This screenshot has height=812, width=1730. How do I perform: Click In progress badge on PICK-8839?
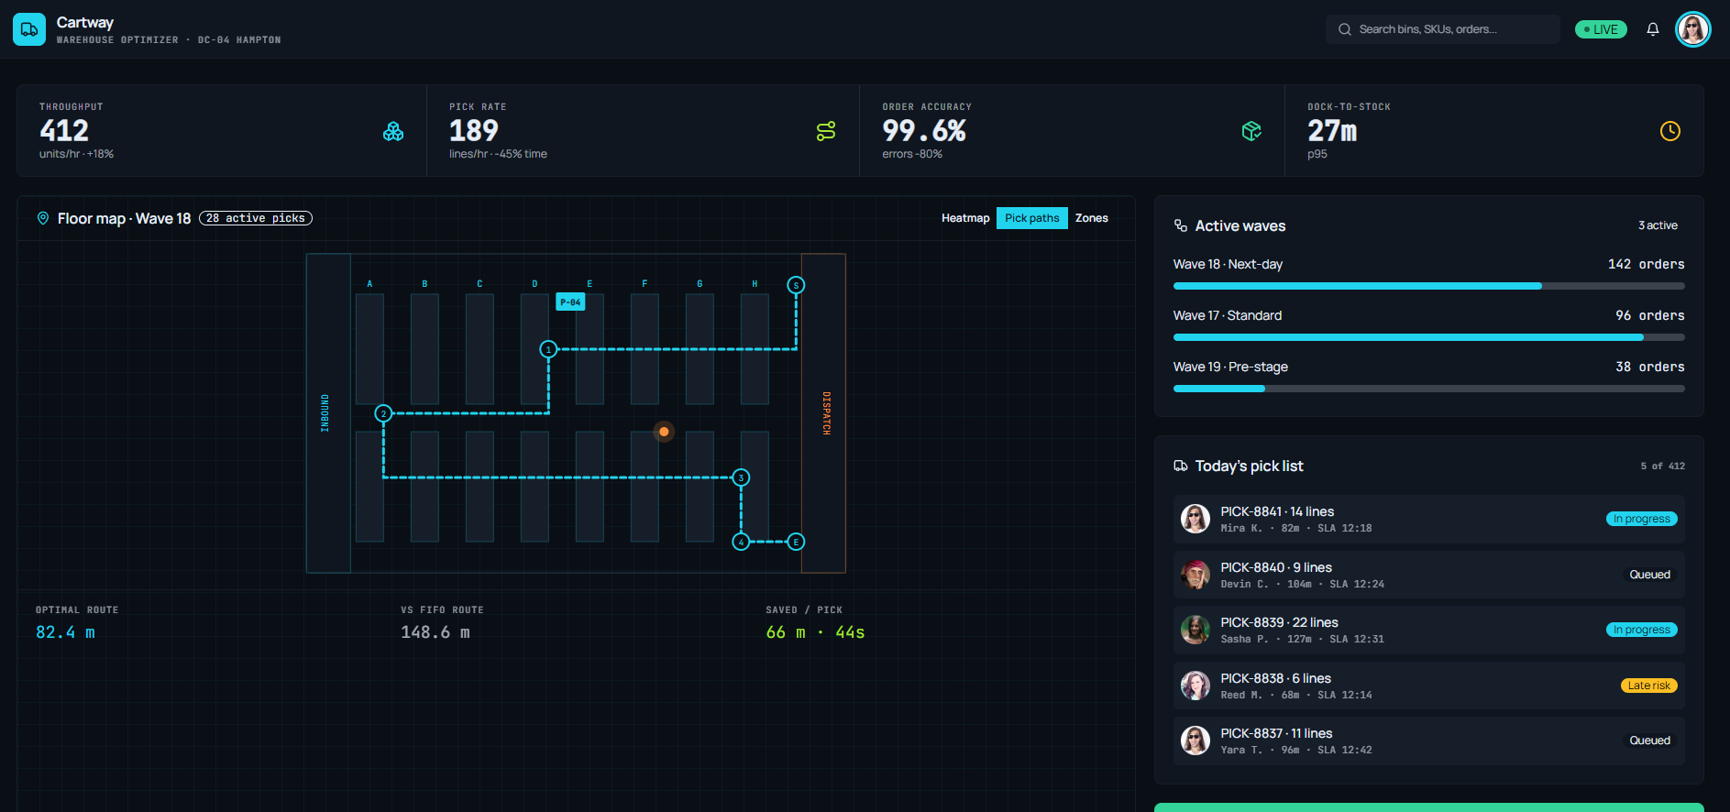pos(1642,630)
